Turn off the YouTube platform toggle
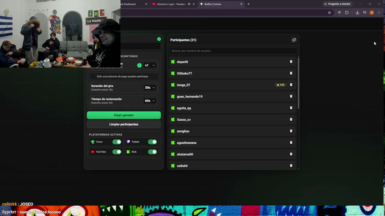 click(x=117, y=152)
